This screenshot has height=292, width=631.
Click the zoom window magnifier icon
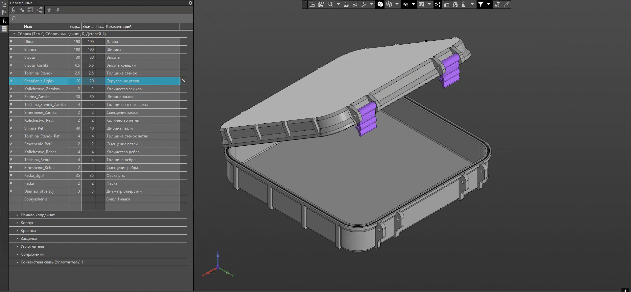tap(330, 4)
